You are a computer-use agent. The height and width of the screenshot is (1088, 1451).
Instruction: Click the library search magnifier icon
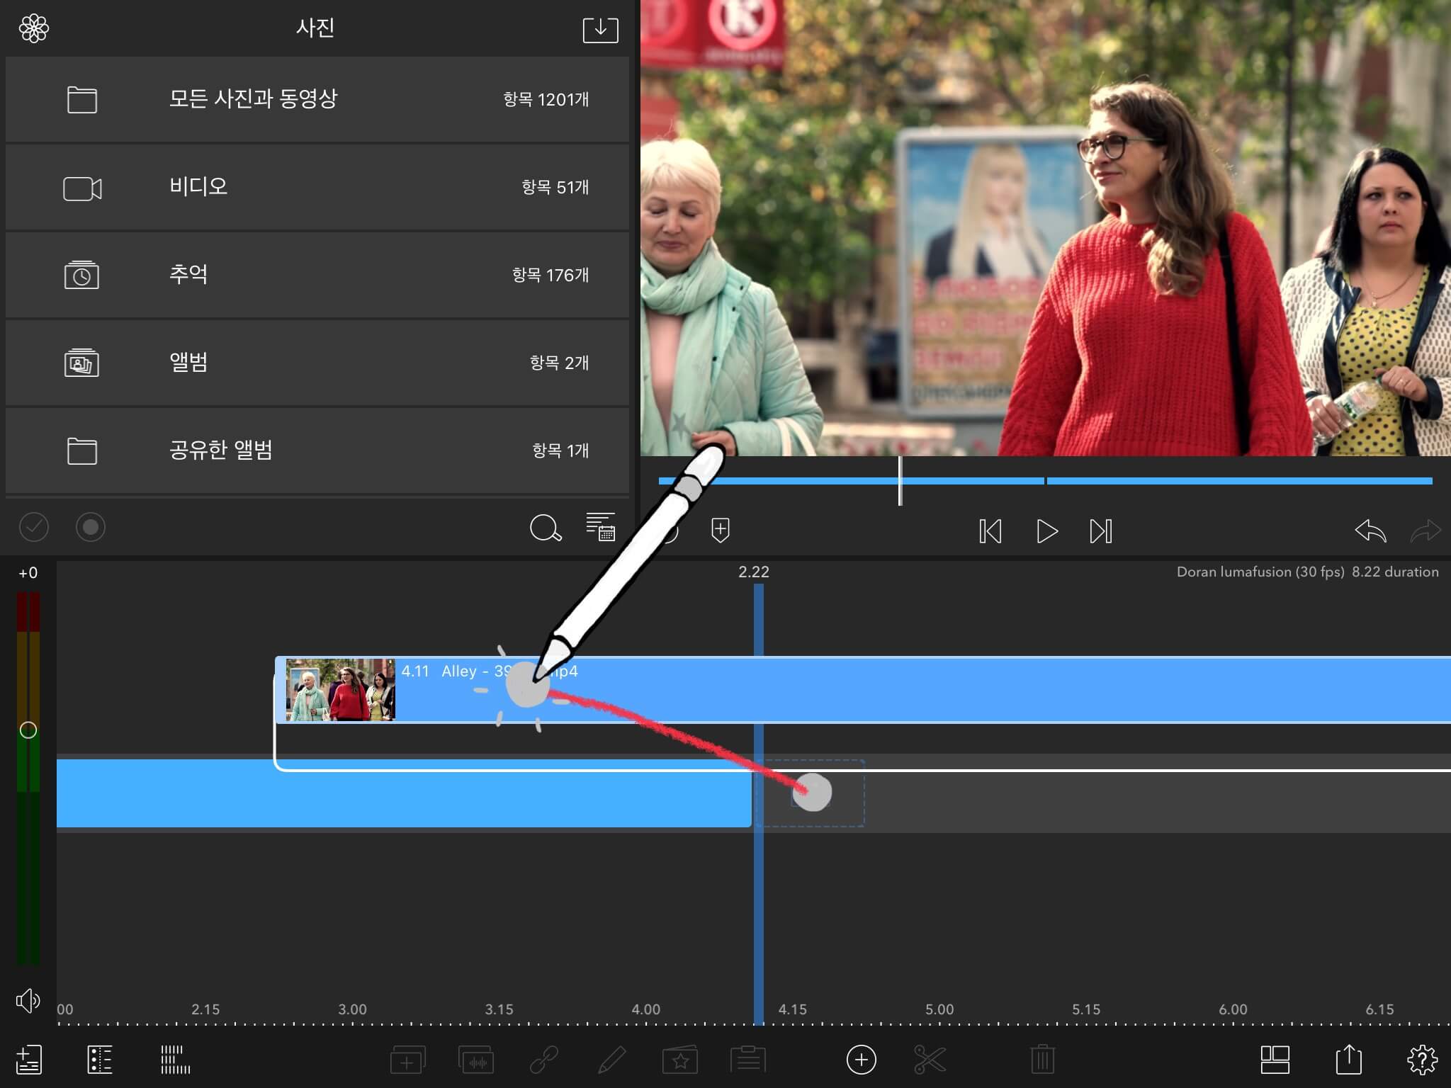[545, 528]
